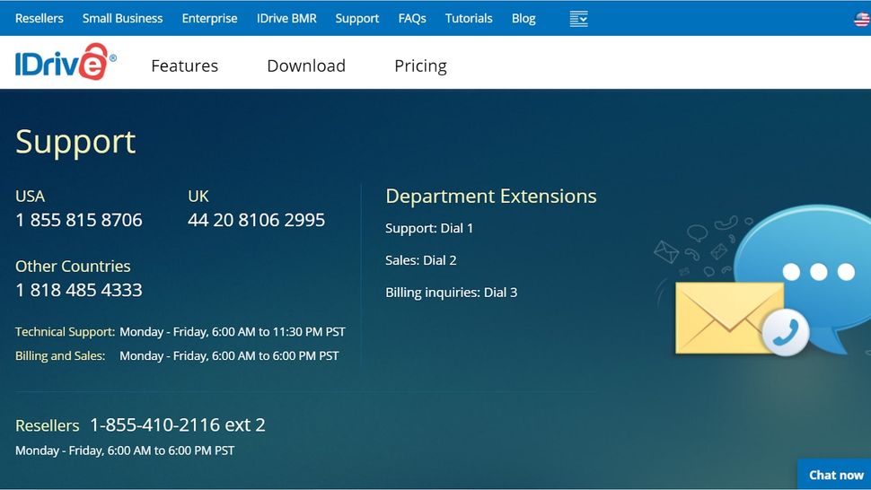Select the 'Sales: Dial 2' text
Image resolution: width=871 pixels, height=490 pixels.
coord(420,260)
